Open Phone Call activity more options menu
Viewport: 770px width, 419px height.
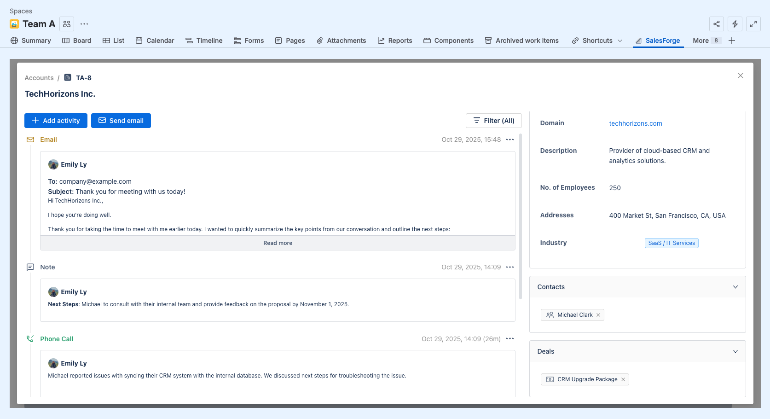click(510, 339)
